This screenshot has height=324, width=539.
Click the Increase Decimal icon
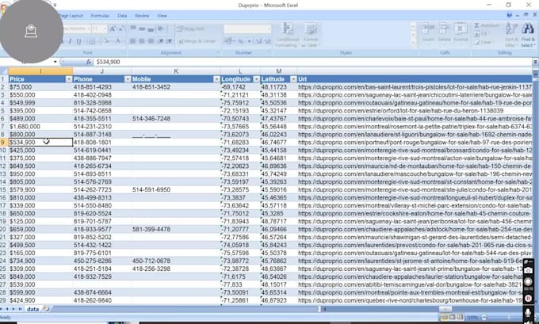coord(259,41)
